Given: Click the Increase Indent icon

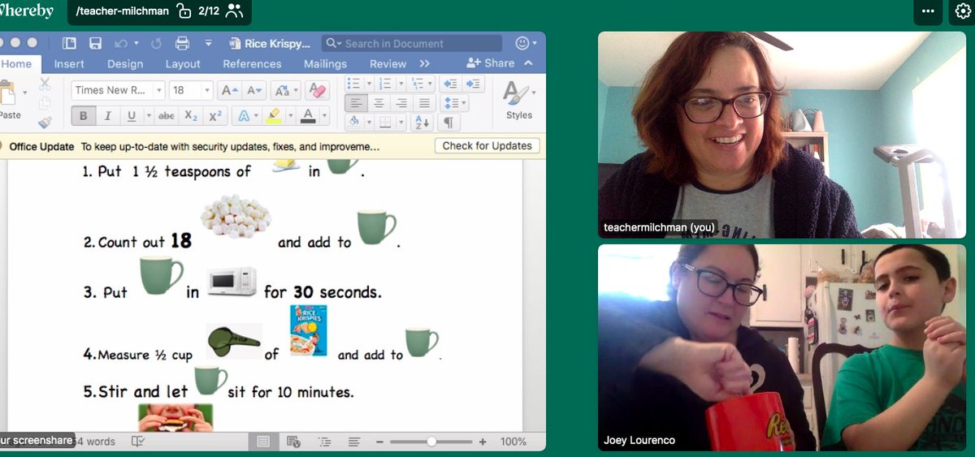Looking at the screenshot, I should (474, 84).
